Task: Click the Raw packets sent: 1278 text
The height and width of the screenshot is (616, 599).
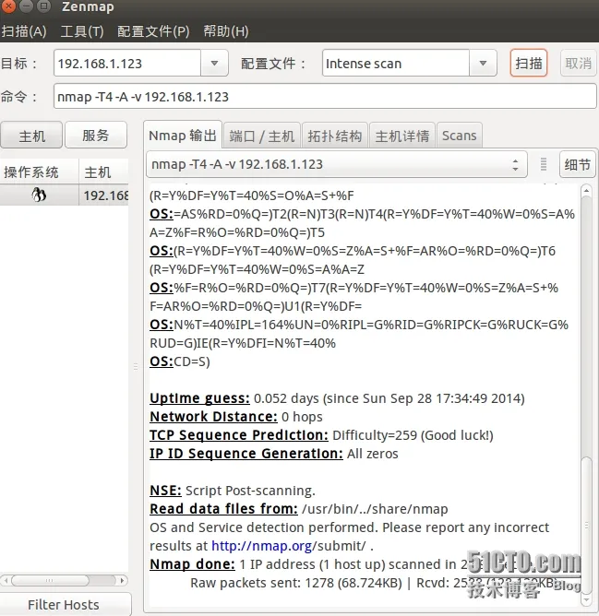Action: pyautogui.click(x=262, y=583)
